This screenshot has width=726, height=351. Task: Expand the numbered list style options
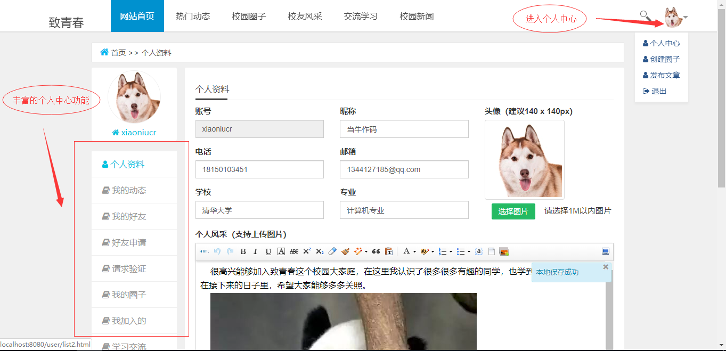coord(451,251)
